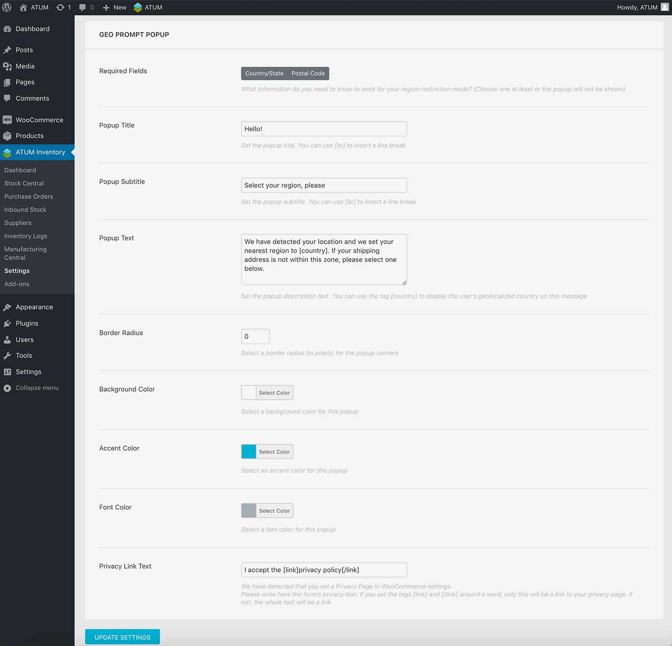This screenshot has height=646, width=672.
Task: Click the WordPress logo icon
Action: pos(7,8)
